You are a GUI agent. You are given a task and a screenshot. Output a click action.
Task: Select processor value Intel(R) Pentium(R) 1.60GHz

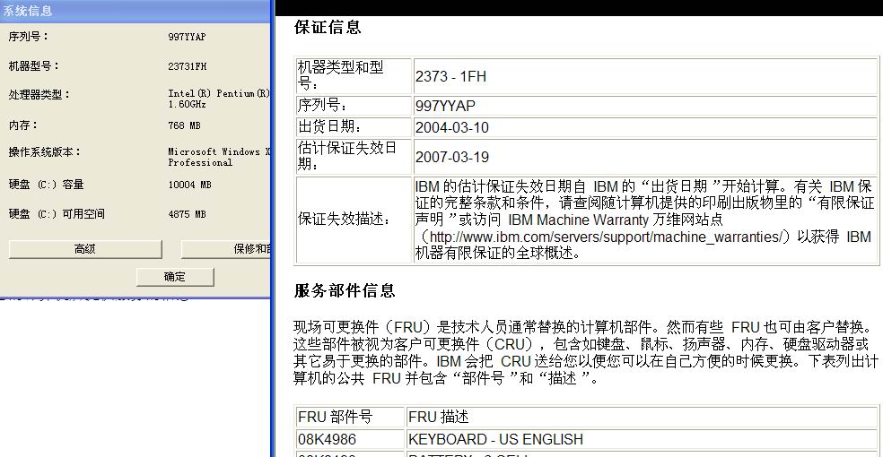(219, 99)
